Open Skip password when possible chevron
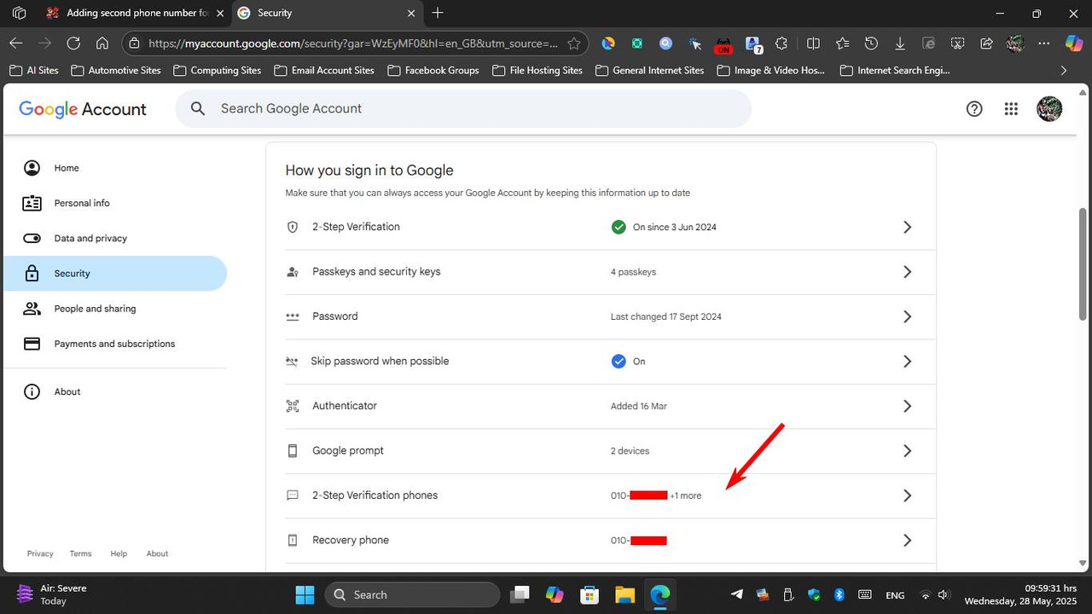The height and width of the screenshot is (614, 1092). (908, 362)
